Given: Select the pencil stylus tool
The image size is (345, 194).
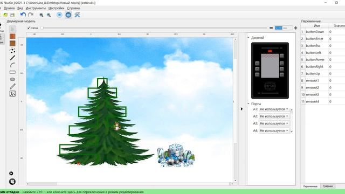Looking at the screenshot, I should (x=12, y=86).
